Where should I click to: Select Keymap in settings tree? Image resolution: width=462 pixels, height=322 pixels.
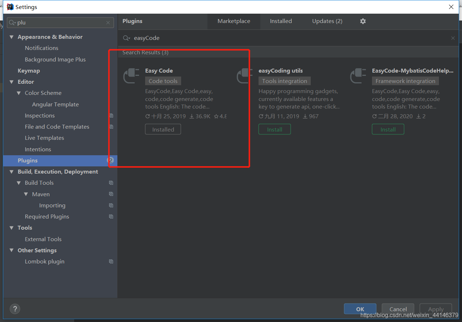click(29, 71)
